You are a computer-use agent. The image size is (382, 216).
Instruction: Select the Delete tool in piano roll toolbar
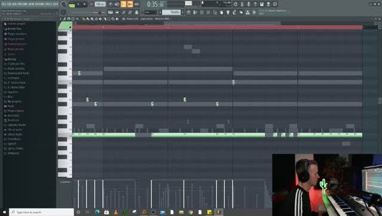pyautogui.click(x=96, y=18)
